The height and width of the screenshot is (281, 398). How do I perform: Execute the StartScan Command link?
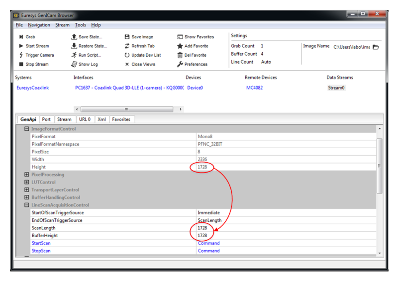(x=208, y=243)
